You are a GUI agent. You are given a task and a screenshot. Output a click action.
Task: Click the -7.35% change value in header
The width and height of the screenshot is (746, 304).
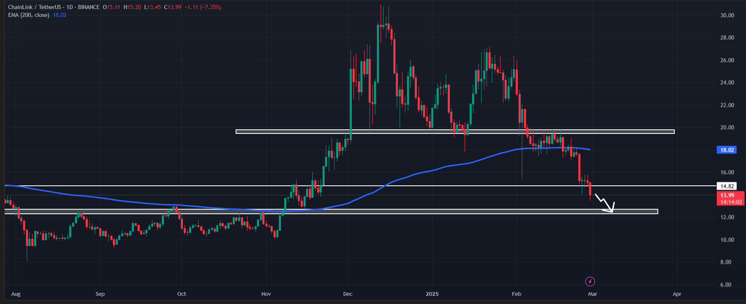210,7
